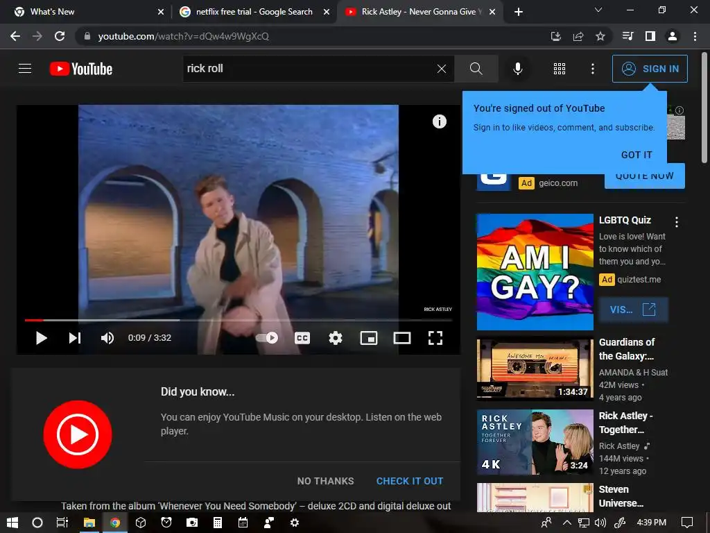Click the YouTube logo to go home

click(x=81, y=69)
